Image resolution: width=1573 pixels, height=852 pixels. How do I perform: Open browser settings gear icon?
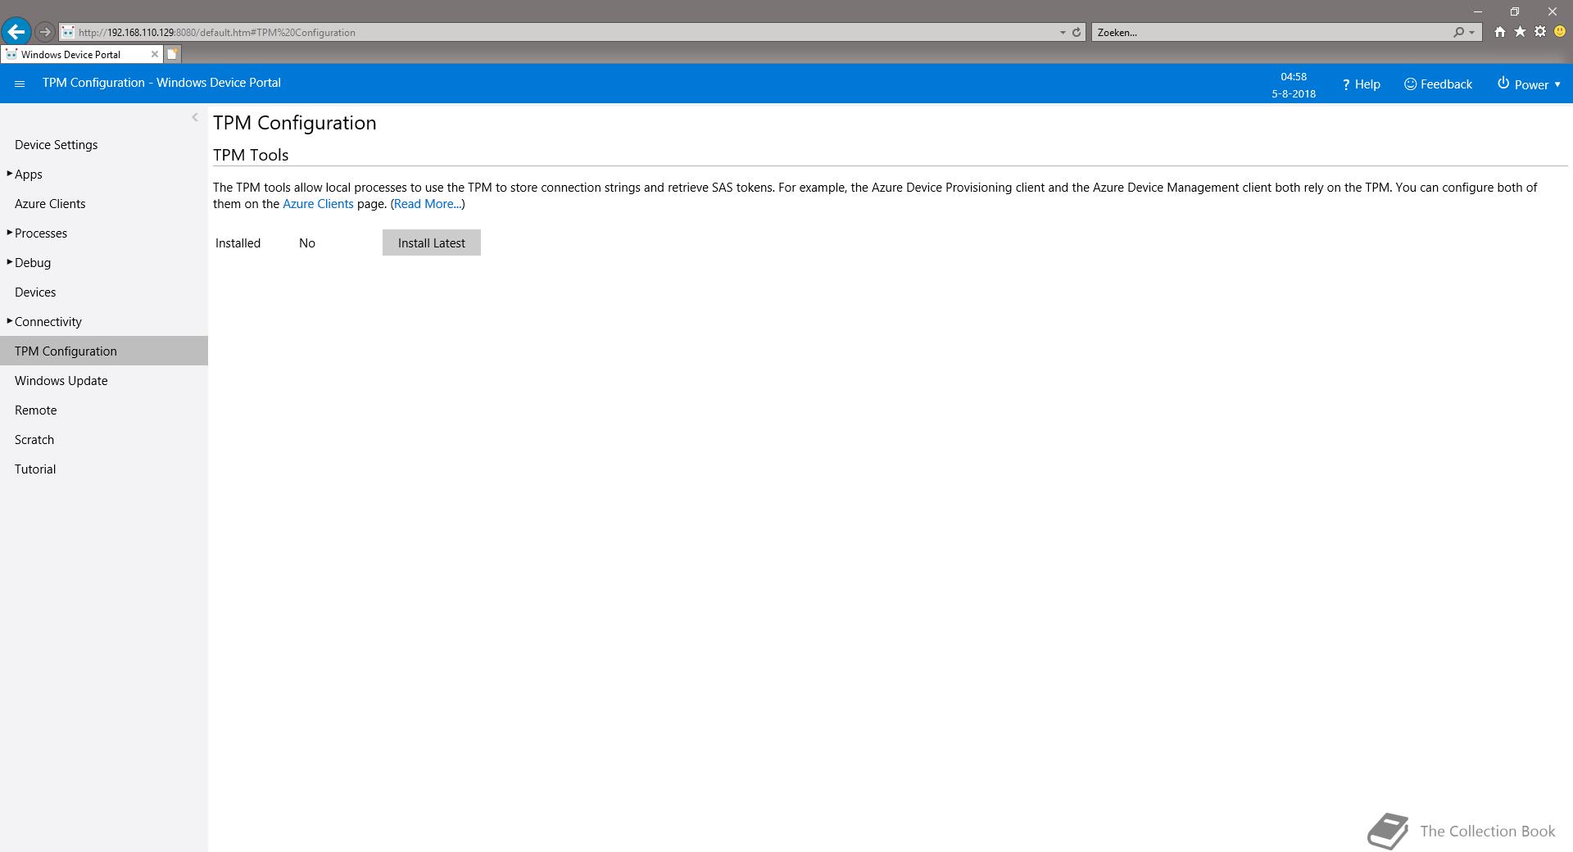pyautogui.click(x=1540, y=32)
